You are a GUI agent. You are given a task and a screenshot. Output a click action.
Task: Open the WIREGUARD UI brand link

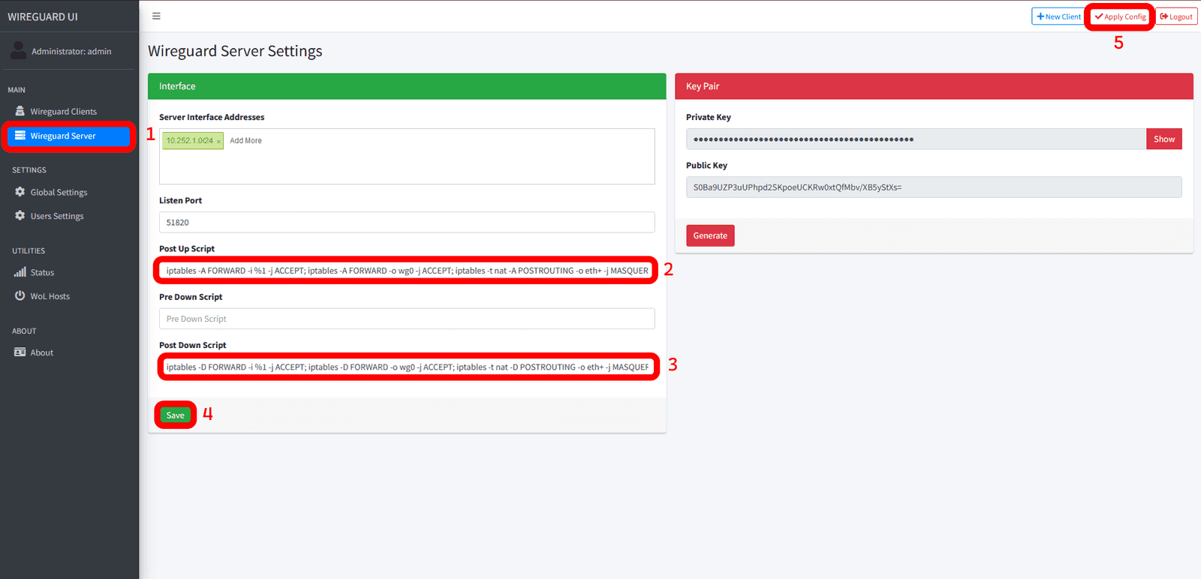point(43,16)
